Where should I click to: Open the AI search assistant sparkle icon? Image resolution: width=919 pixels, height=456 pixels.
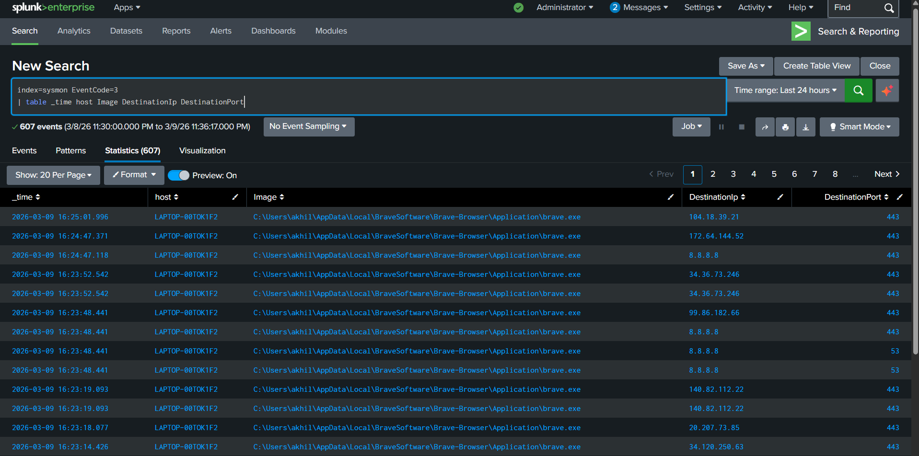click(886, 90)
